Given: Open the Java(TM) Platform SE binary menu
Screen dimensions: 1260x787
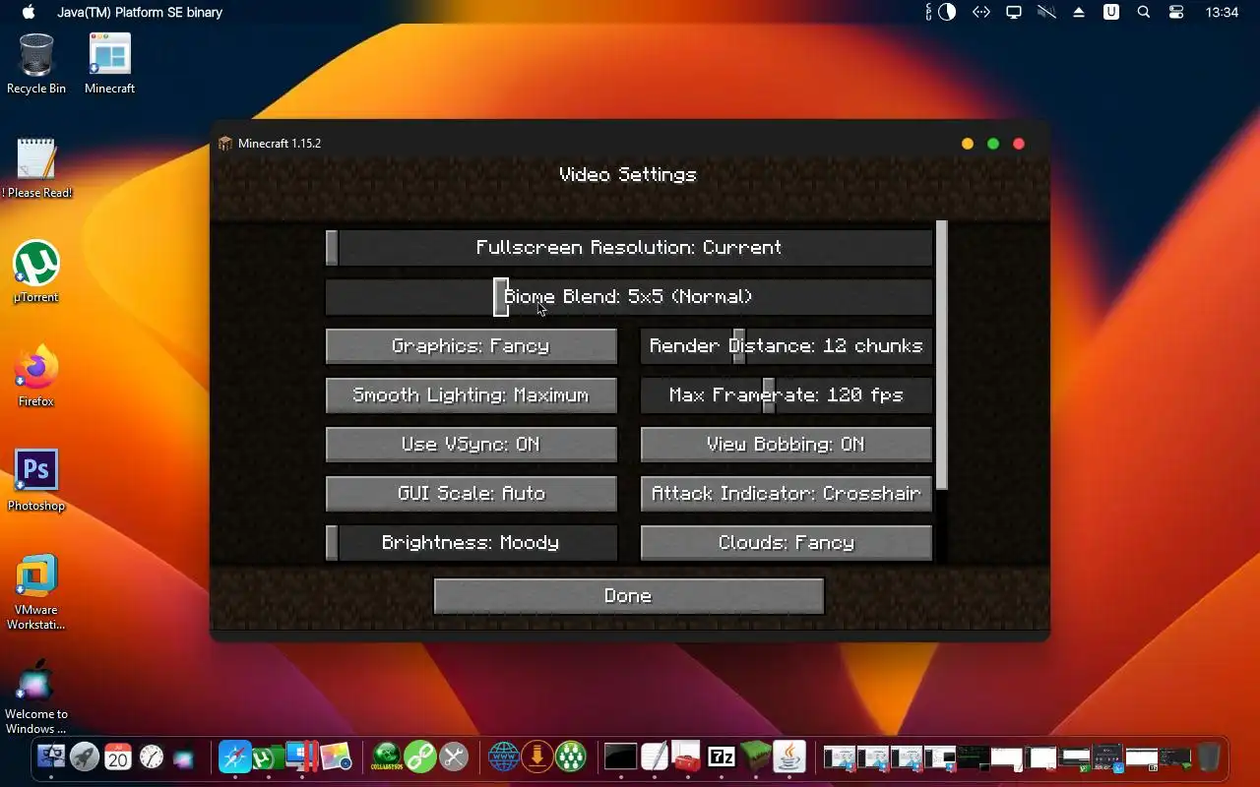Looking at the screenshot, I should pos(140,13).
